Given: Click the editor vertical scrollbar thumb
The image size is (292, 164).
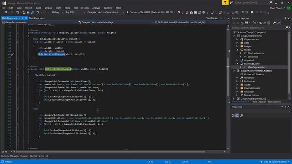Looking at the screenshot, I should point(228,76).
